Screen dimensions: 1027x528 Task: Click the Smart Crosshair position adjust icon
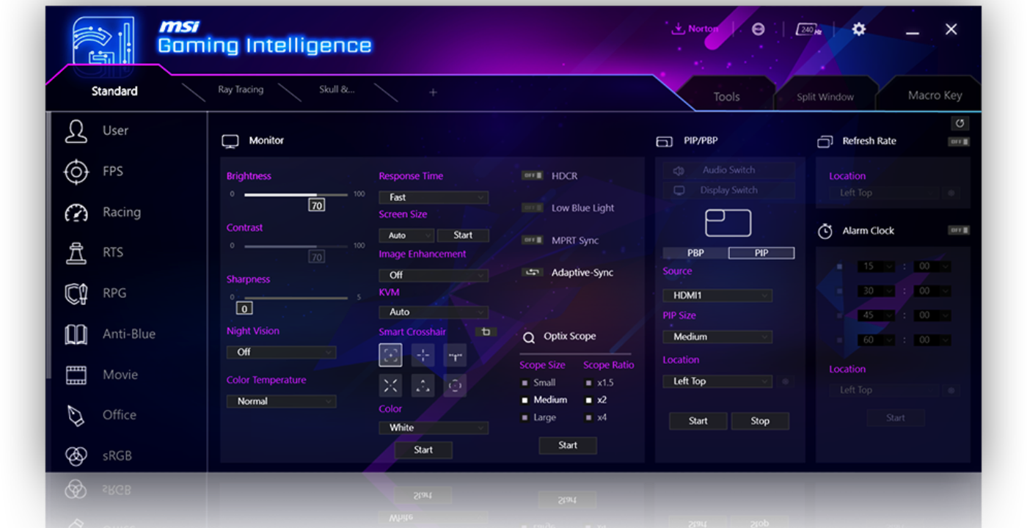[486, 332]
